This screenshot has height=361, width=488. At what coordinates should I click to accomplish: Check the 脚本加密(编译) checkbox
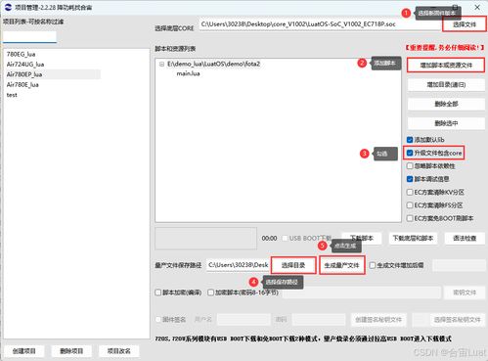pos(158,293)
